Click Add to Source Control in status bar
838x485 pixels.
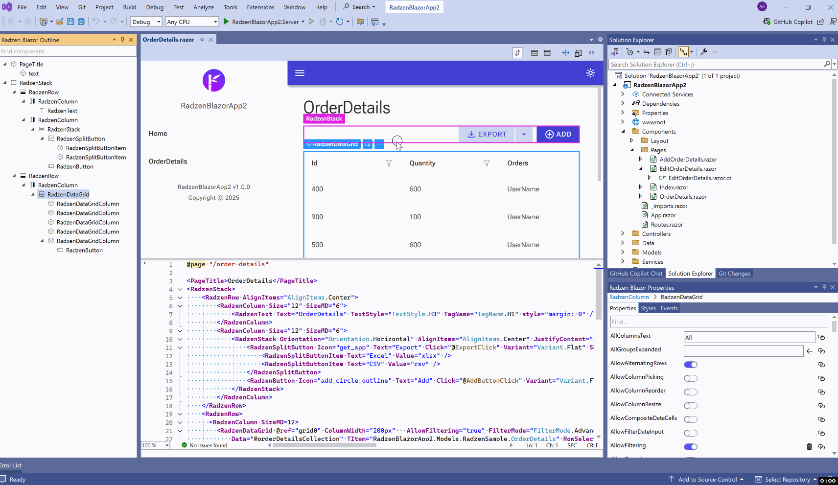pos(707,480)
